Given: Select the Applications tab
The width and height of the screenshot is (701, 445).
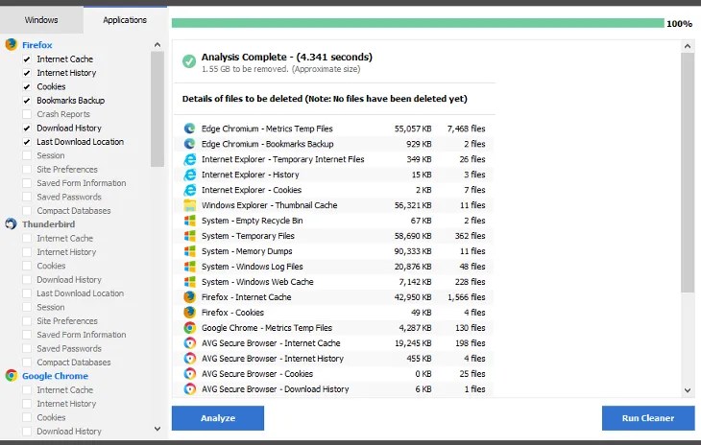Looking at the screenshot, I should click(125, 20).
